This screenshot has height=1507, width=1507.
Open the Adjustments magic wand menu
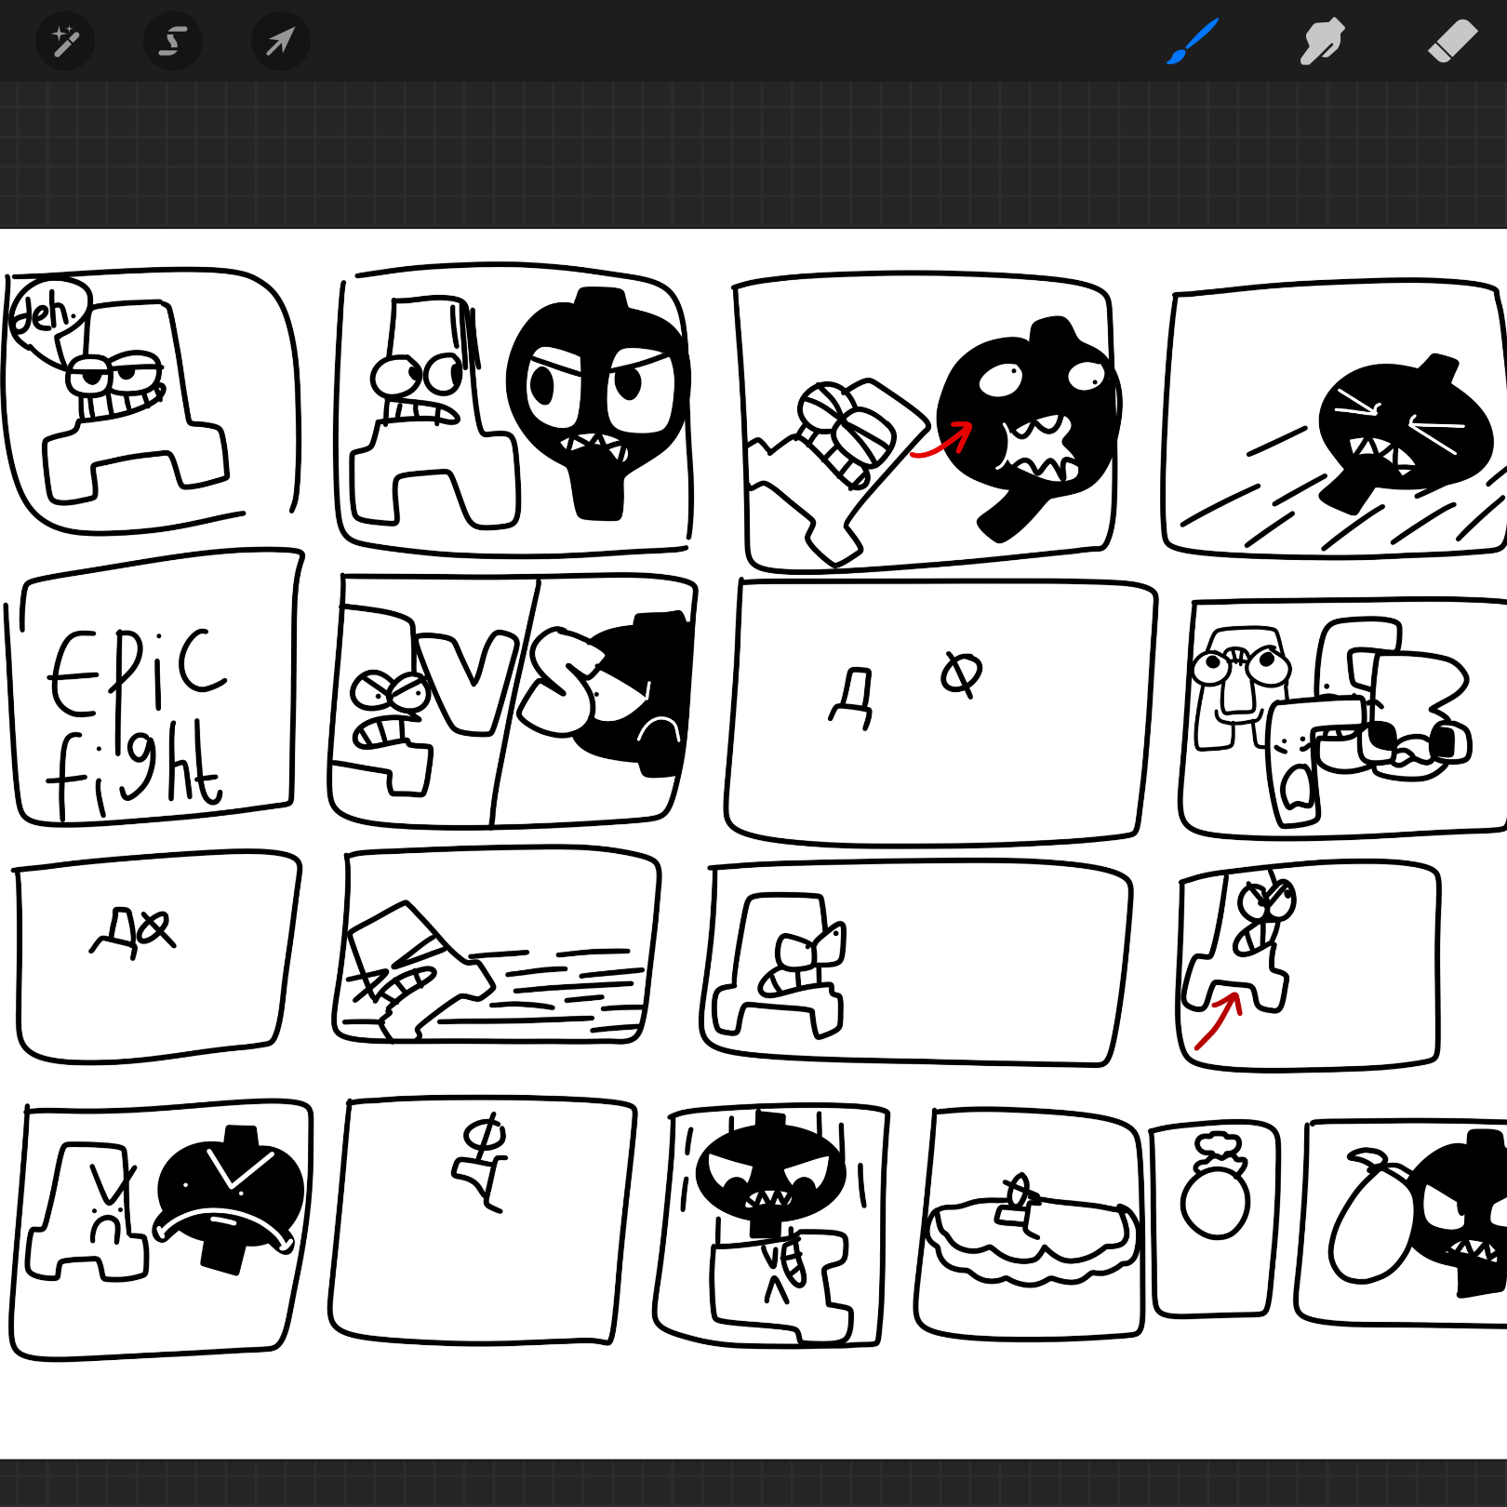click(65, 41)
